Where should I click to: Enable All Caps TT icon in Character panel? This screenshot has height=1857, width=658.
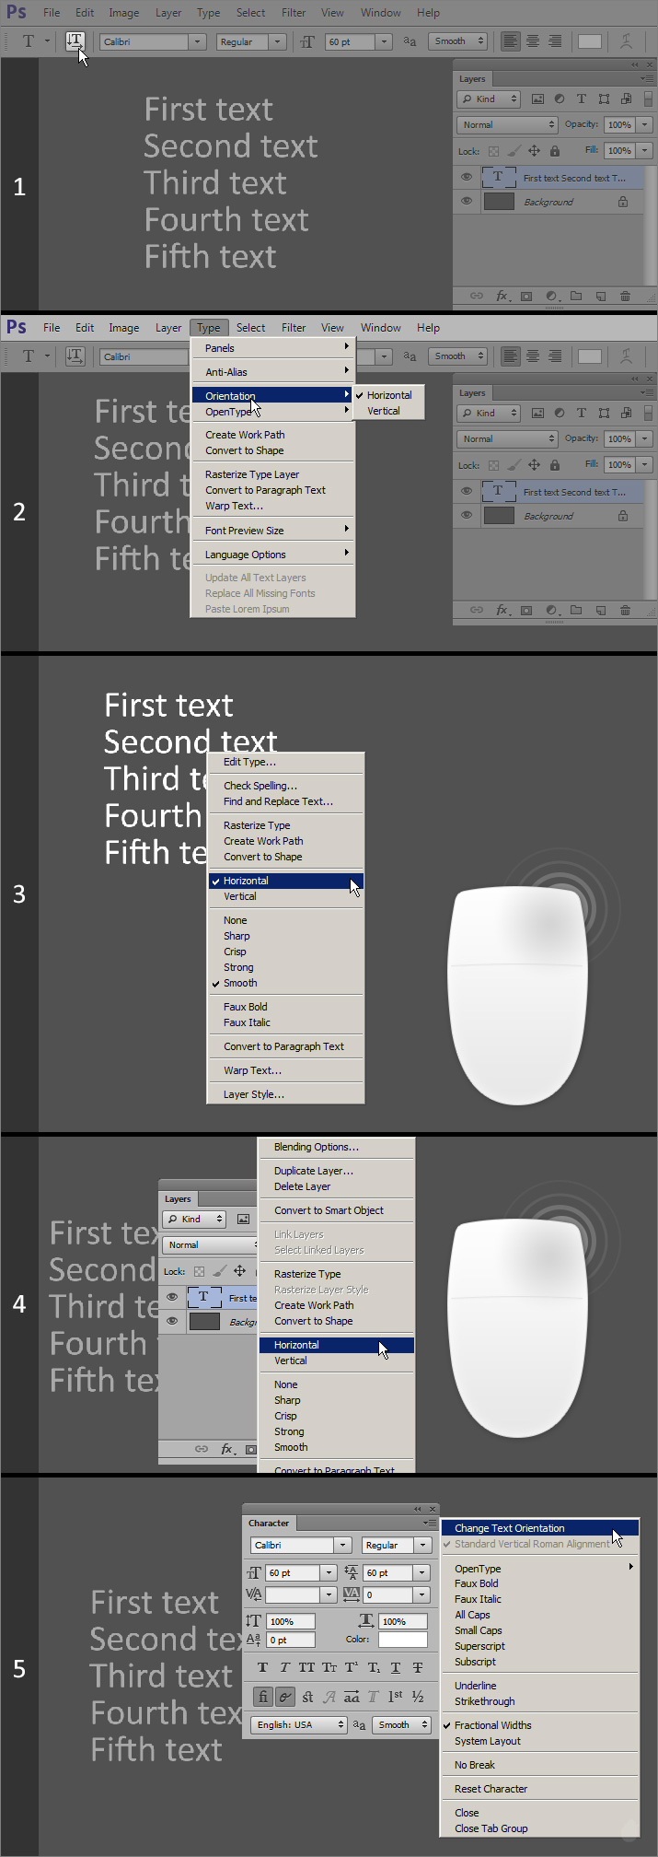(x=306, y=1667)
